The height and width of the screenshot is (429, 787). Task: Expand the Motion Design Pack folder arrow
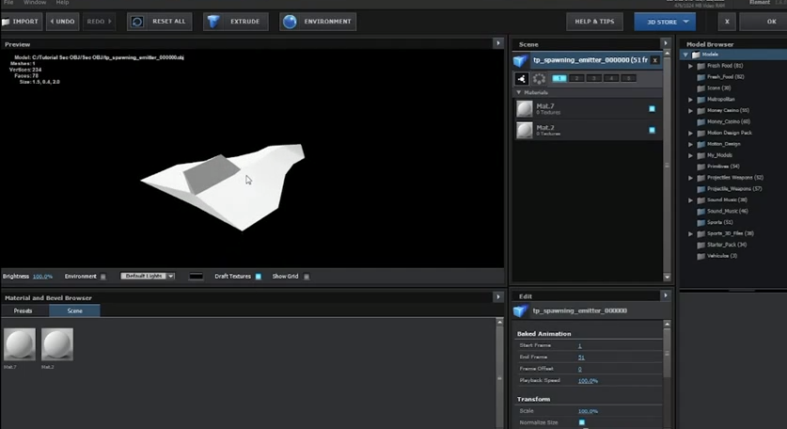point(691,133)
